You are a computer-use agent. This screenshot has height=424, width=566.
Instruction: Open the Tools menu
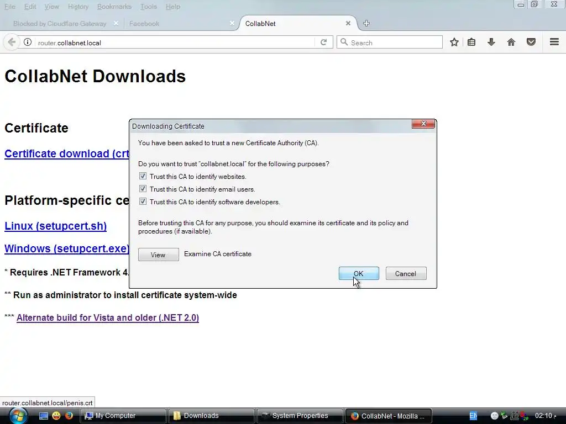[x=148, y=7]
